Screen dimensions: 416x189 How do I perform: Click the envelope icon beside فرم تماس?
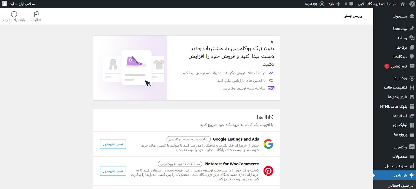point(412,66)
